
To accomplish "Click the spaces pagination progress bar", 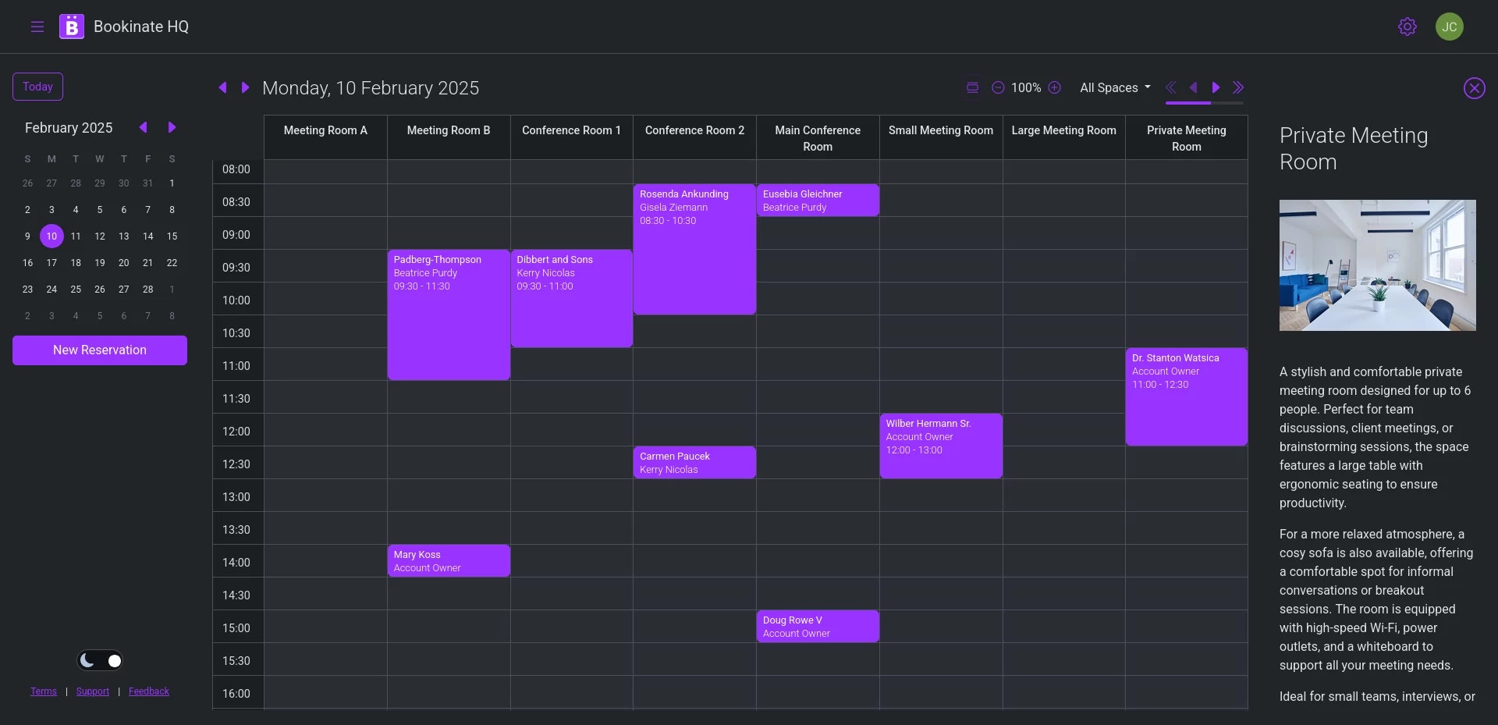I will (x=1205, y=102).
